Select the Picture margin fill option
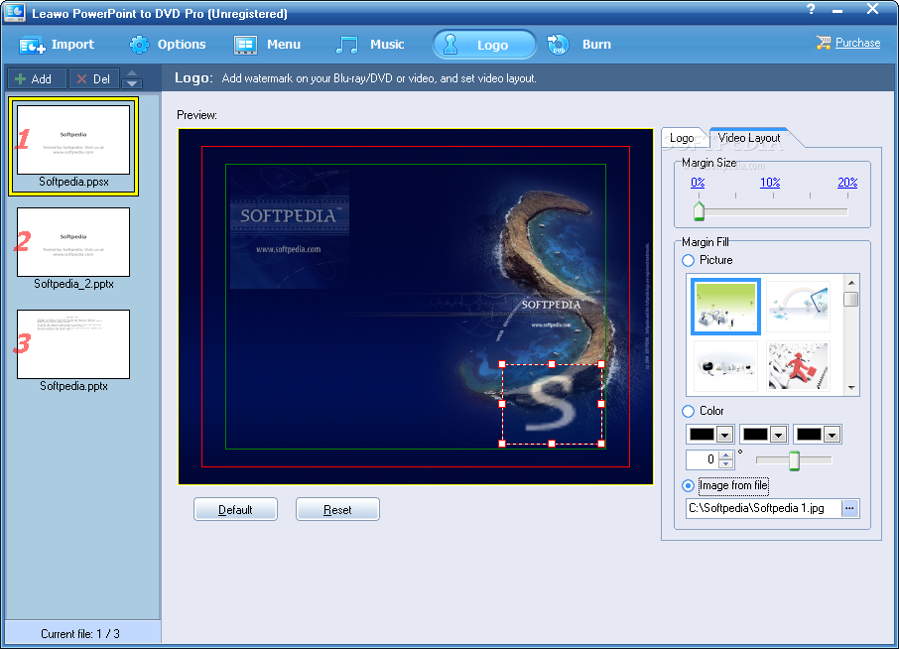Screen dimensions: 899x649 pos(688,260)
